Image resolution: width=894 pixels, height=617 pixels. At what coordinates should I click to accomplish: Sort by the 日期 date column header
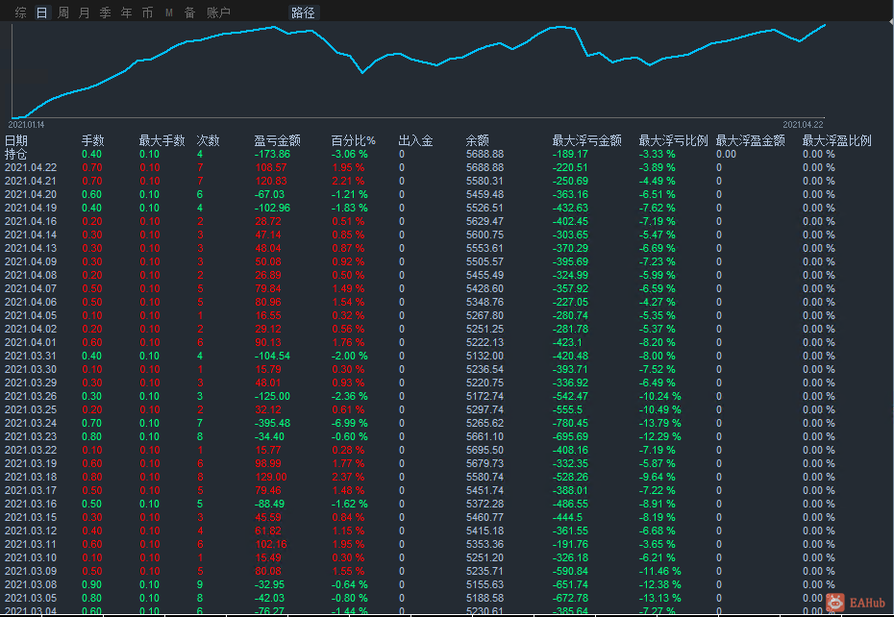(16, 140)
